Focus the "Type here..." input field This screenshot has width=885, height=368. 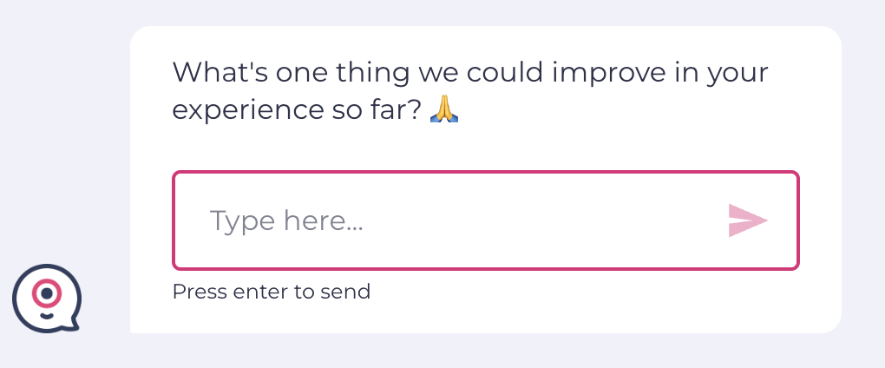[x=451, y=220]
